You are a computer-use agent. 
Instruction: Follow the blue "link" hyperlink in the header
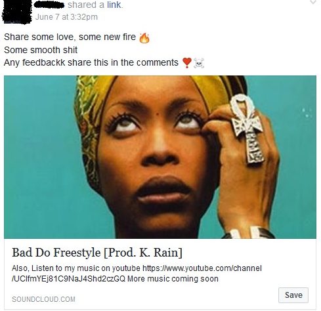coord(114,5)
